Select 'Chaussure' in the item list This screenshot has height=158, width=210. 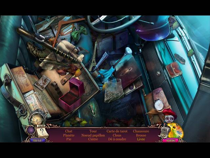[x=141, y=131]
